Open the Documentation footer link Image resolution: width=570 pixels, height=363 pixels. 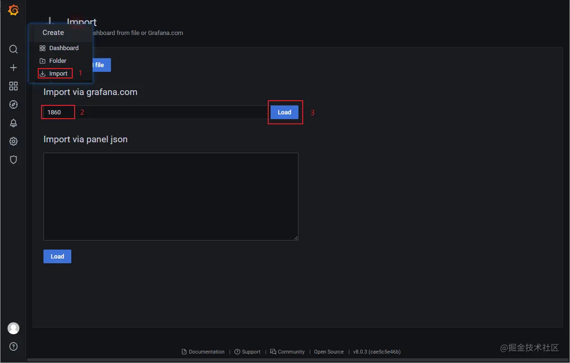[x=203, y=352]
